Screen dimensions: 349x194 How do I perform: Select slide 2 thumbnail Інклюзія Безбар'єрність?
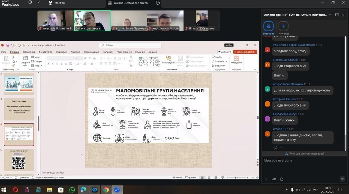pos(19,84)
